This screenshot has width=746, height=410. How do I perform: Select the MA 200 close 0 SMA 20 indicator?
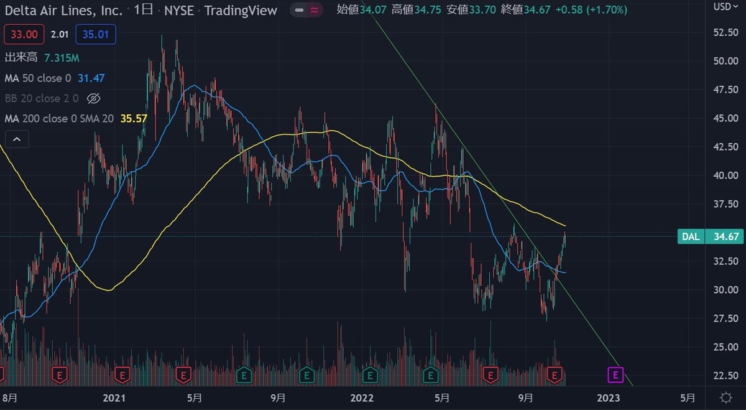pyautogui.click(x=59, y=118)
